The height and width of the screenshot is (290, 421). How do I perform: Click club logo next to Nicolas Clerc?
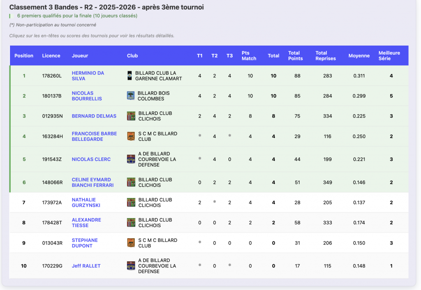coord(131,159)
